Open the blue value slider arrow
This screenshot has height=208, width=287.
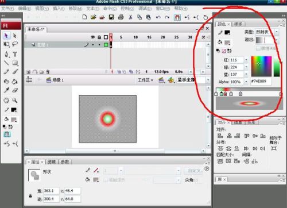pyautogui.click(x=246, y=74)
